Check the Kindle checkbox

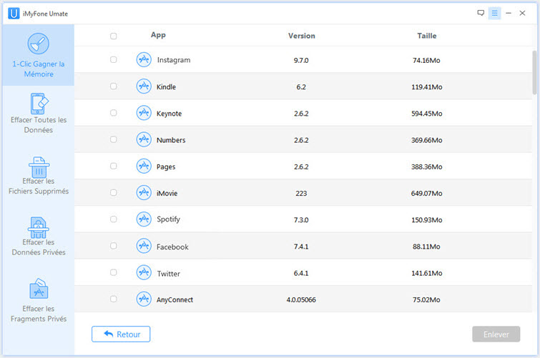tap(113, 86)
